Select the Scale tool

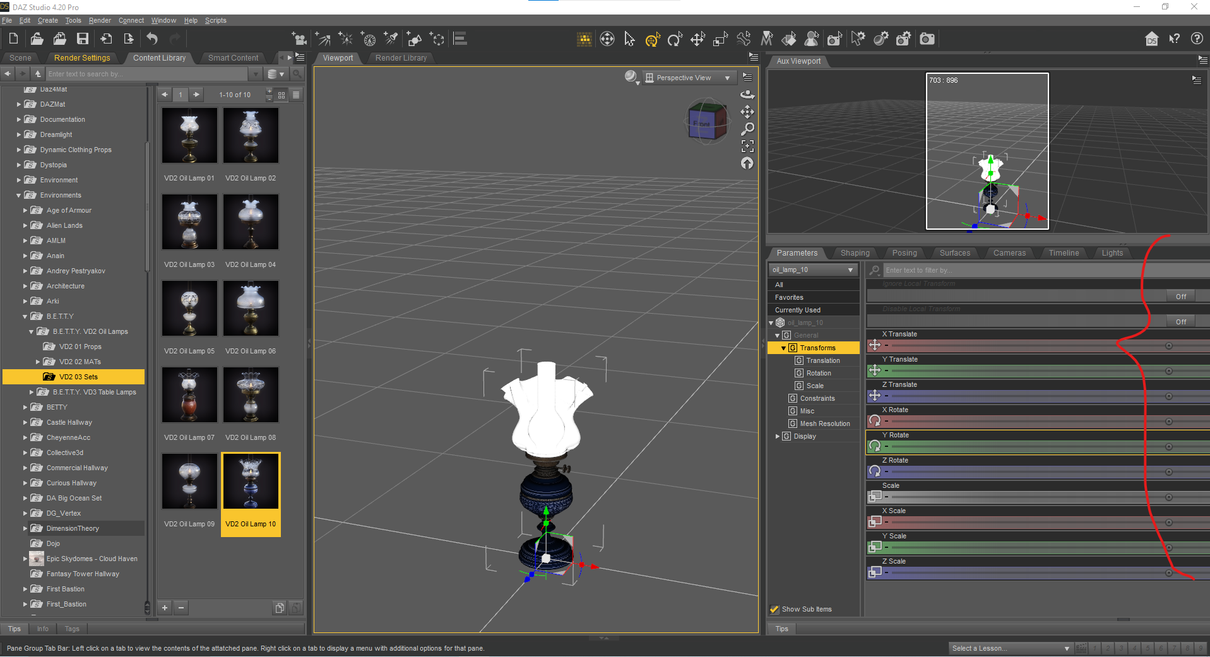click(x=720, y=39)
